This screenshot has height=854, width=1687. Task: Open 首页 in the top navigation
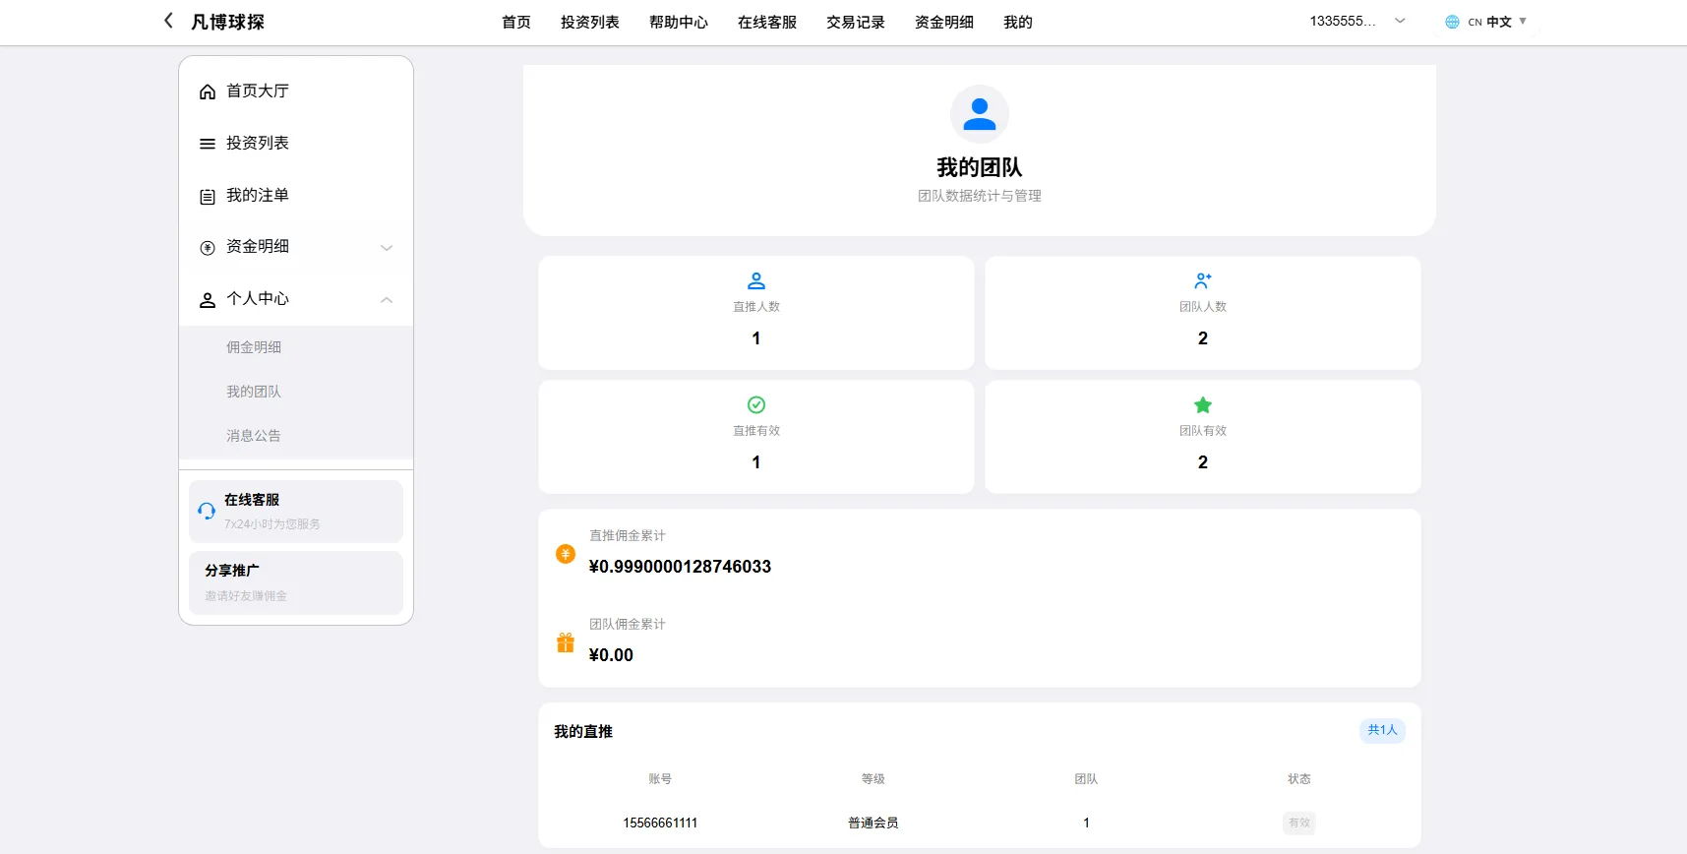[516, 22]
